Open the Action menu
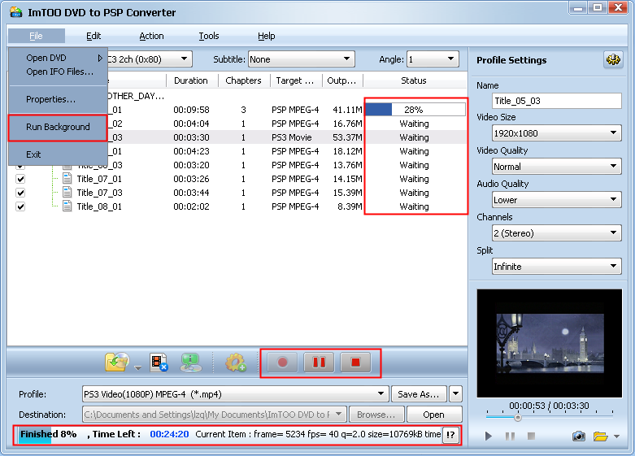The image size is (635, 456). click(x=151, y=36)
